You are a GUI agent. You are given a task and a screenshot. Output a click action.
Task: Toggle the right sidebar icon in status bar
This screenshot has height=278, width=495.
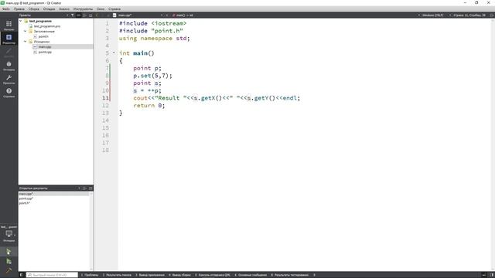pos(492,275)
